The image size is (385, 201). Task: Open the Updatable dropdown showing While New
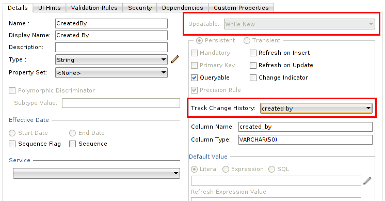point(299,24)
